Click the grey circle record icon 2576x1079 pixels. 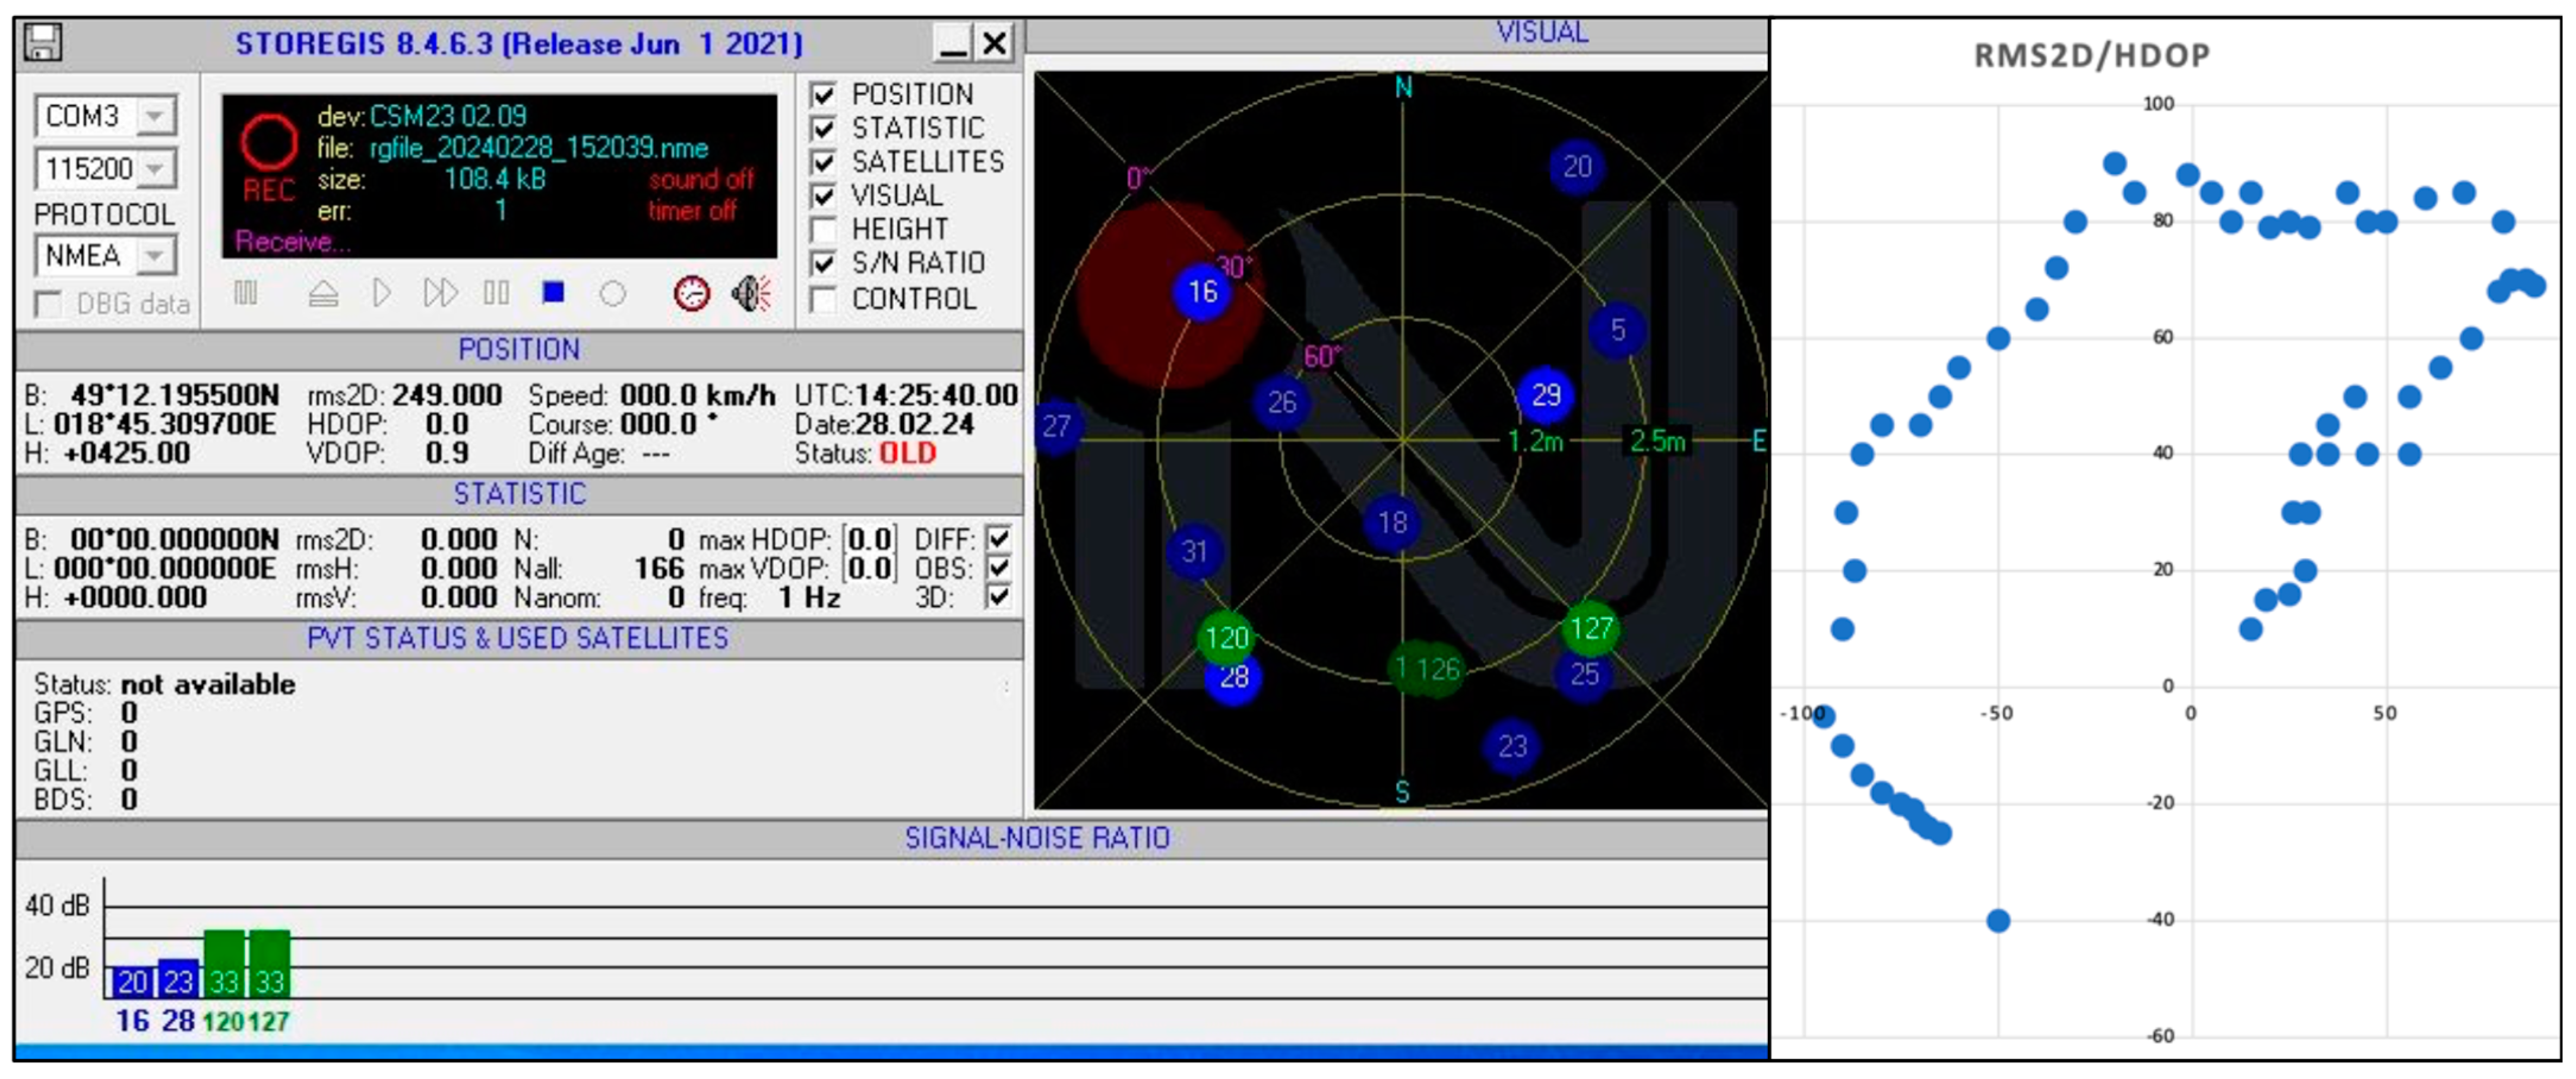pyautogui.click(x=613, y=294)
